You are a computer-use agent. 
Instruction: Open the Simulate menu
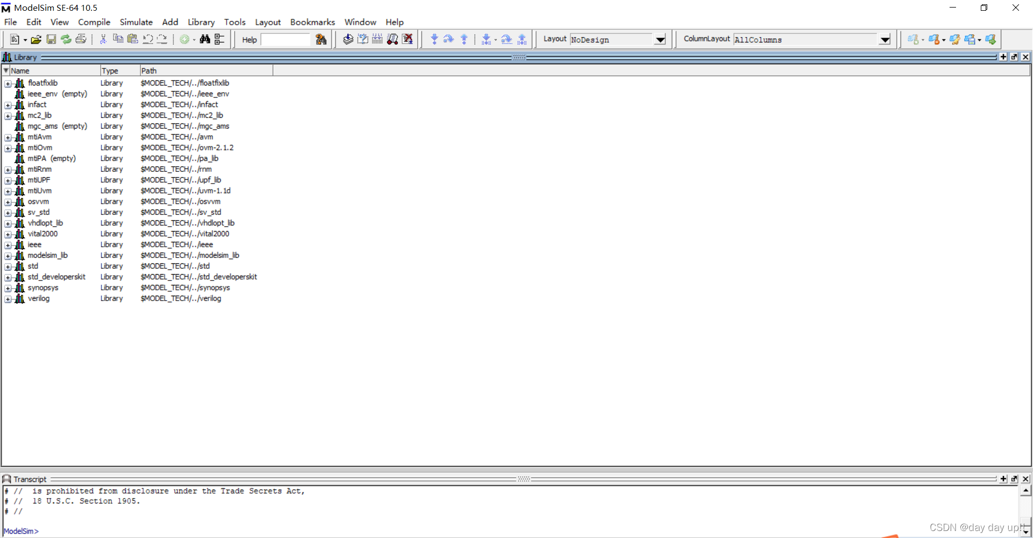(x=136, y=22)
